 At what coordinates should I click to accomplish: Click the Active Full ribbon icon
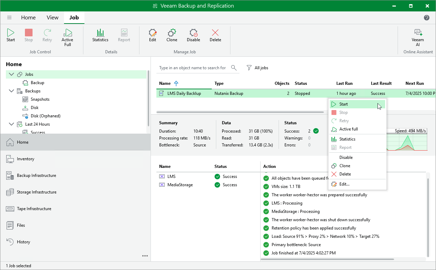67,37
